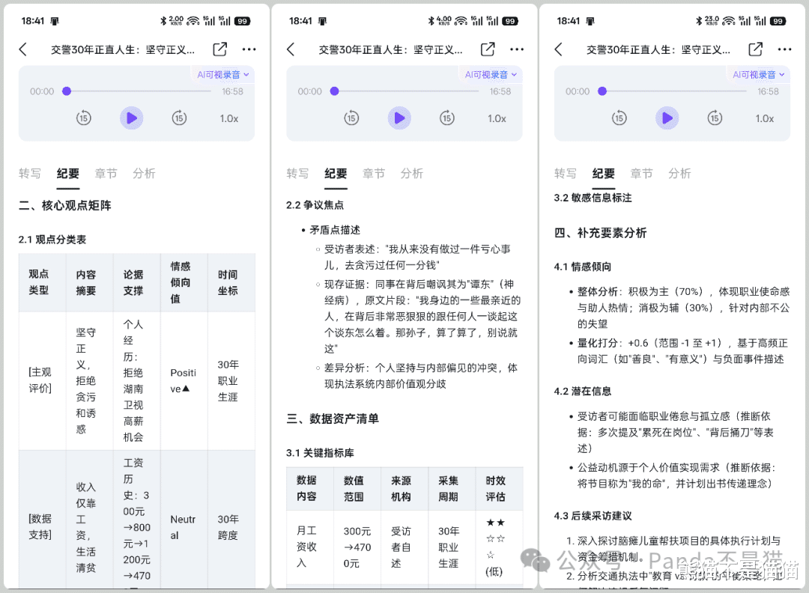Tap the recording title in right phone header
This screenshot has width=809, height=593.
pyautogui.click(x=658, y=49)
